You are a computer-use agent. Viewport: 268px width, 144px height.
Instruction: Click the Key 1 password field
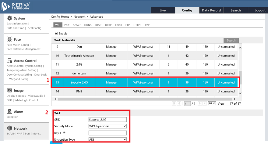pos(107,133)
